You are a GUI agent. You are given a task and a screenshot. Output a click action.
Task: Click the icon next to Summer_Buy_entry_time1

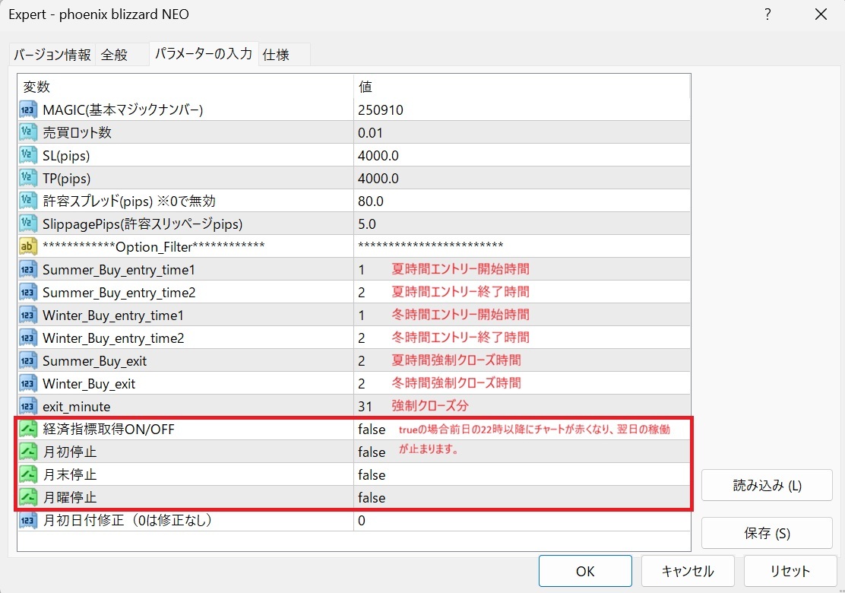point(28,270)
